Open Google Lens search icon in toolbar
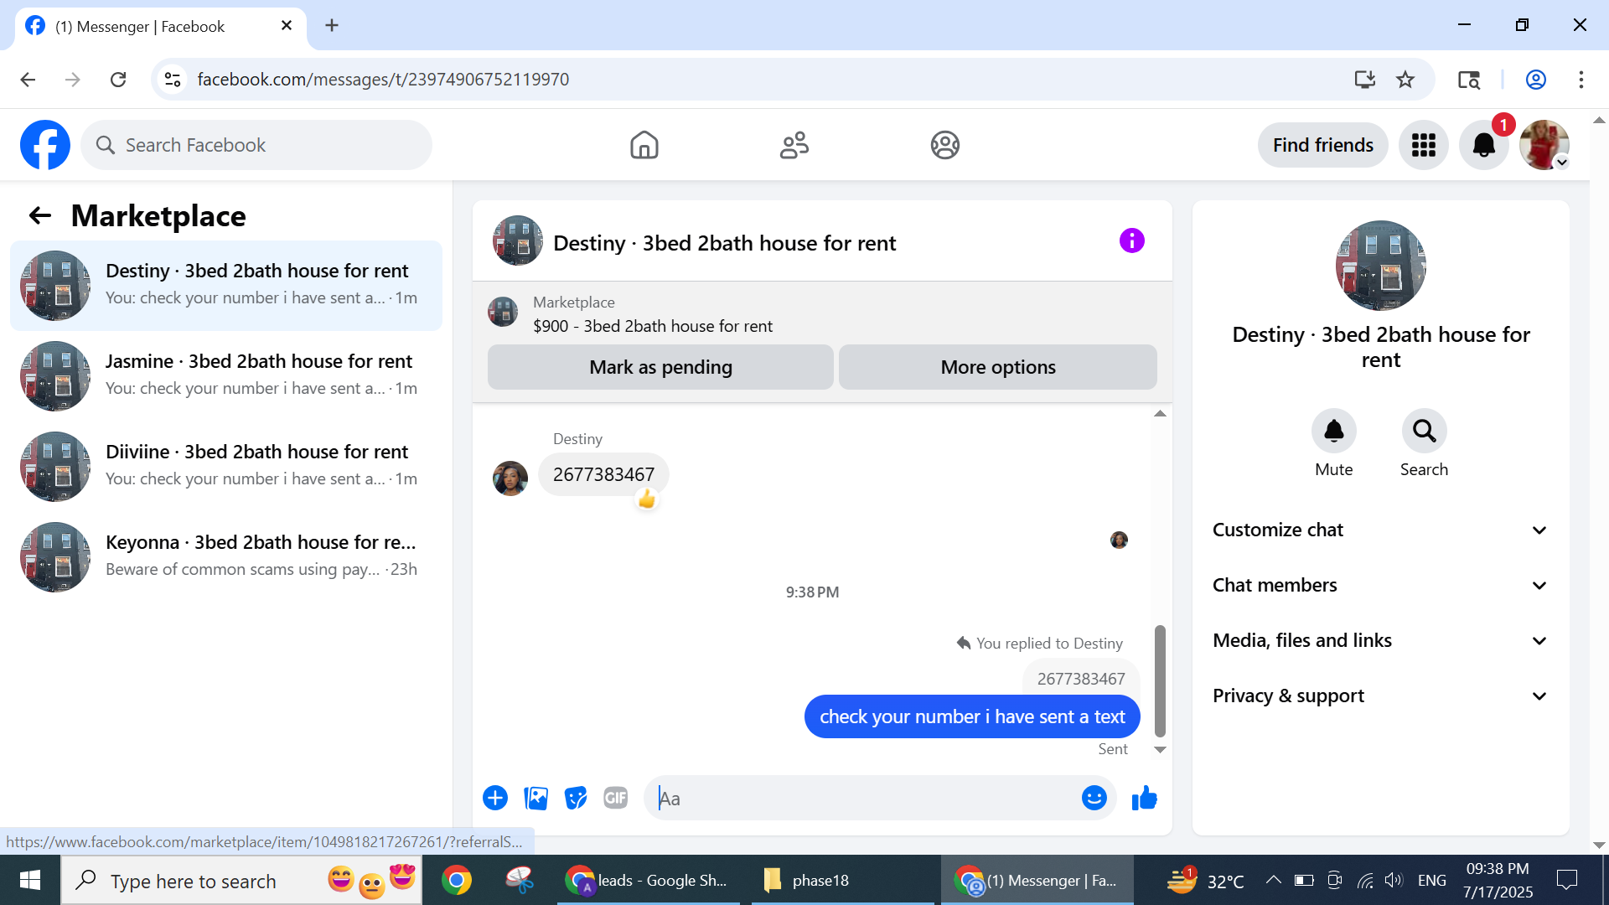Viewport: 1609px width, 905px height. [x=1469, y=80]
